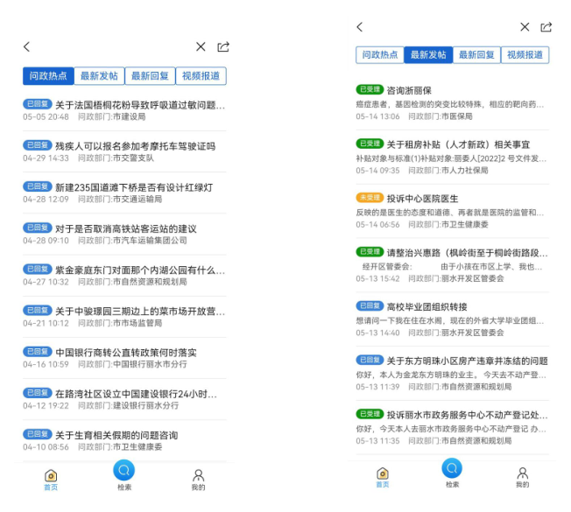Open post 高校毕业团组织转接
Image resolution: width=571 pixels, height=512 pixels.
pos(426,307)
